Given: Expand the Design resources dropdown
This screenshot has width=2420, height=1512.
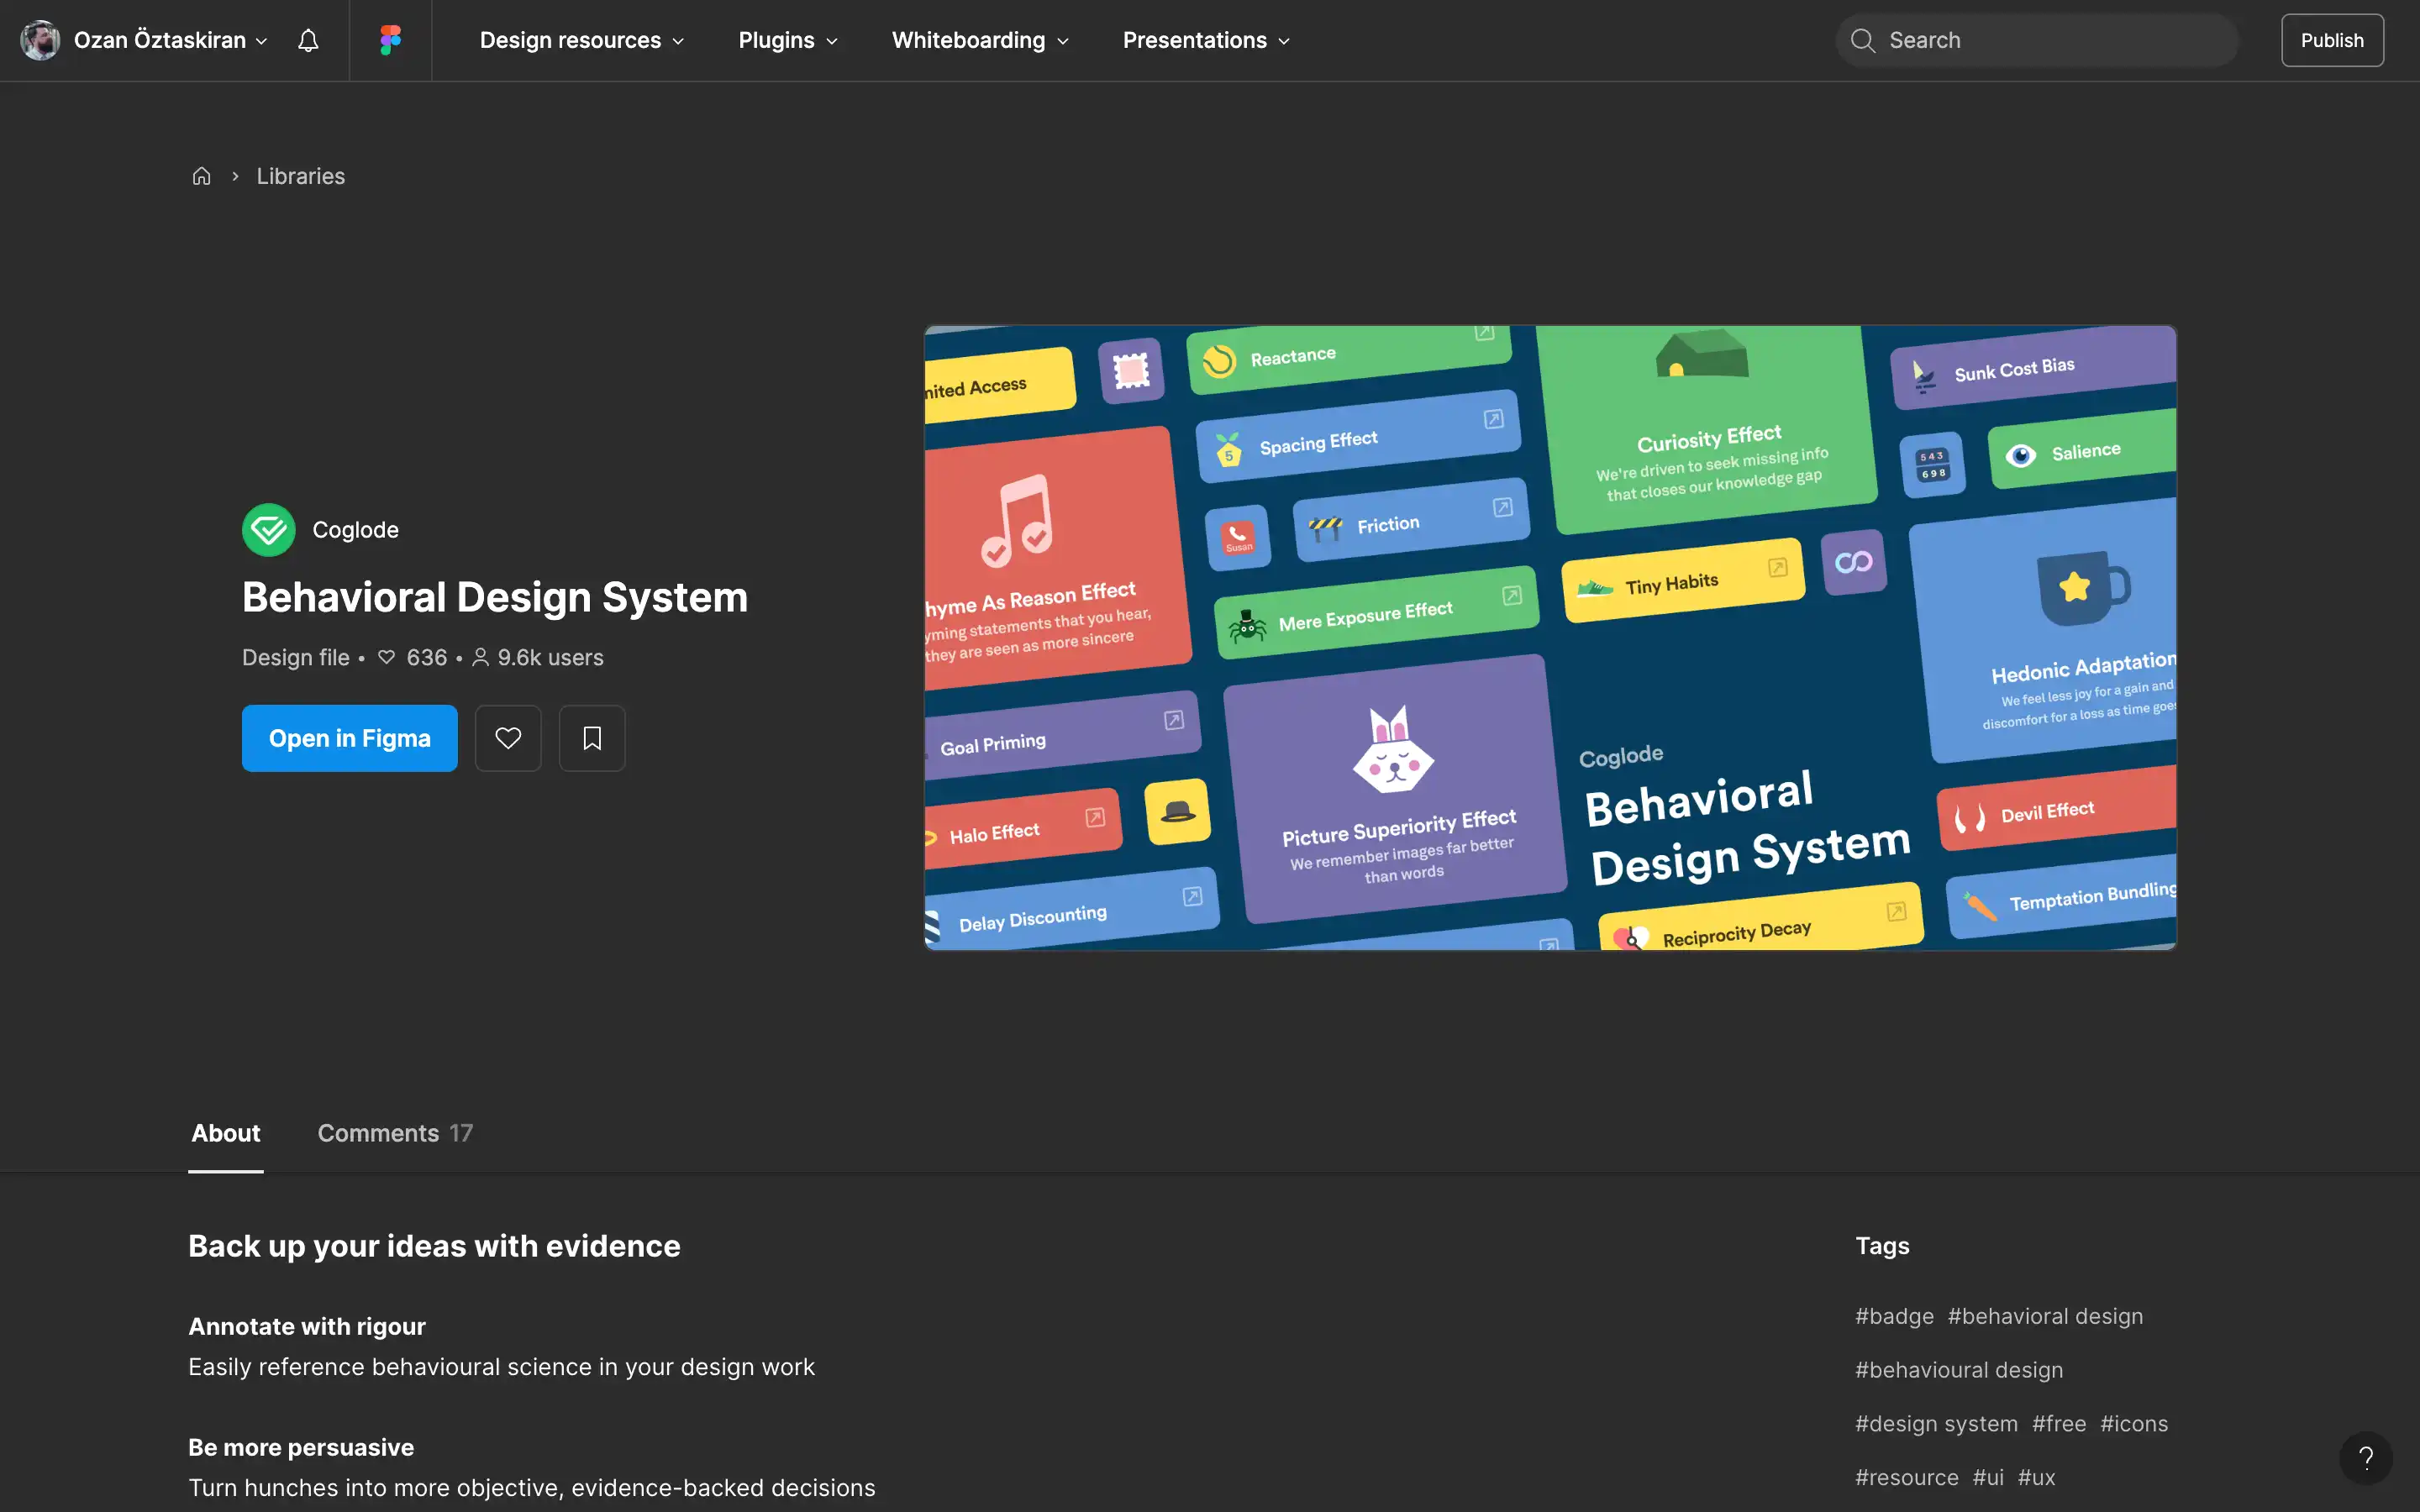Looking at the screenshot, I should coord(582,40).
